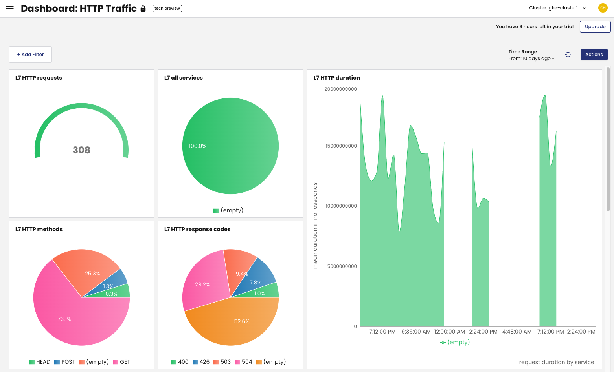Click the request duration by service label
The image size is (614, 372).
(x=557, y=362)
